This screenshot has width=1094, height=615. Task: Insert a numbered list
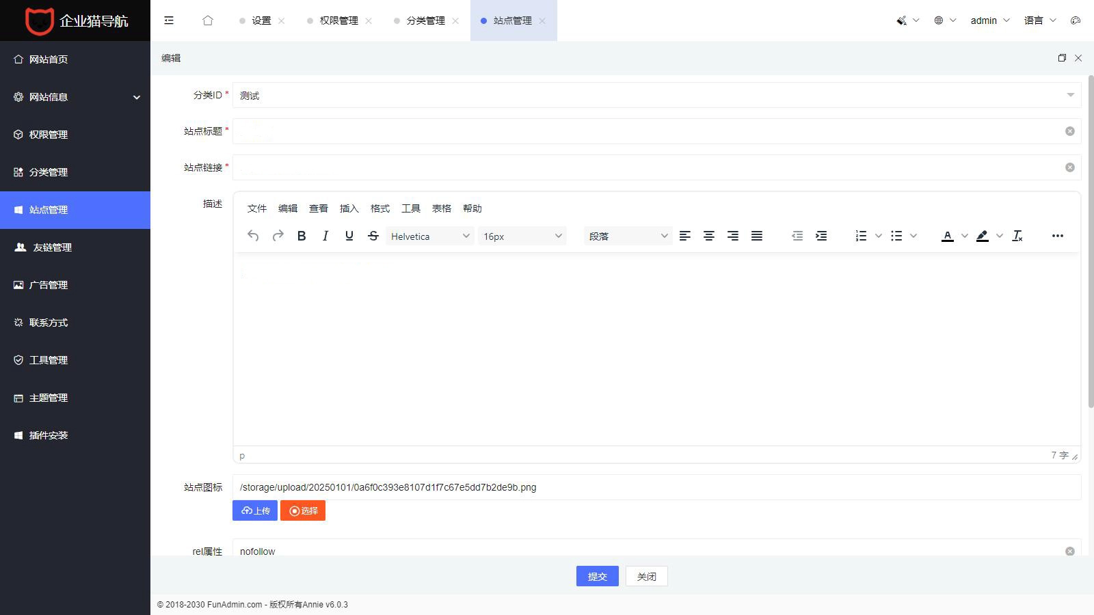coord(861,236)
